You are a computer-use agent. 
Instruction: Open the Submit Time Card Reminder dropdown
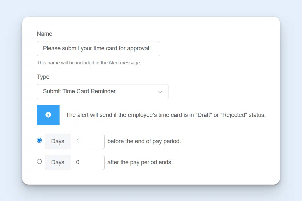[103, 92]
